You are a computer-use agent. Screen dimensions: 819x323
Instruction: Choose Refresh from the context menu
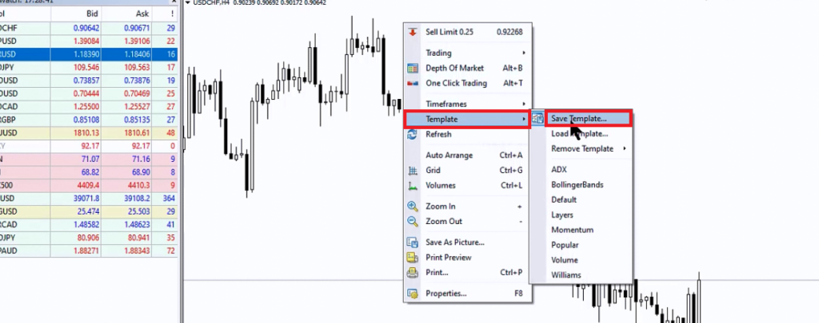point(467,134)
